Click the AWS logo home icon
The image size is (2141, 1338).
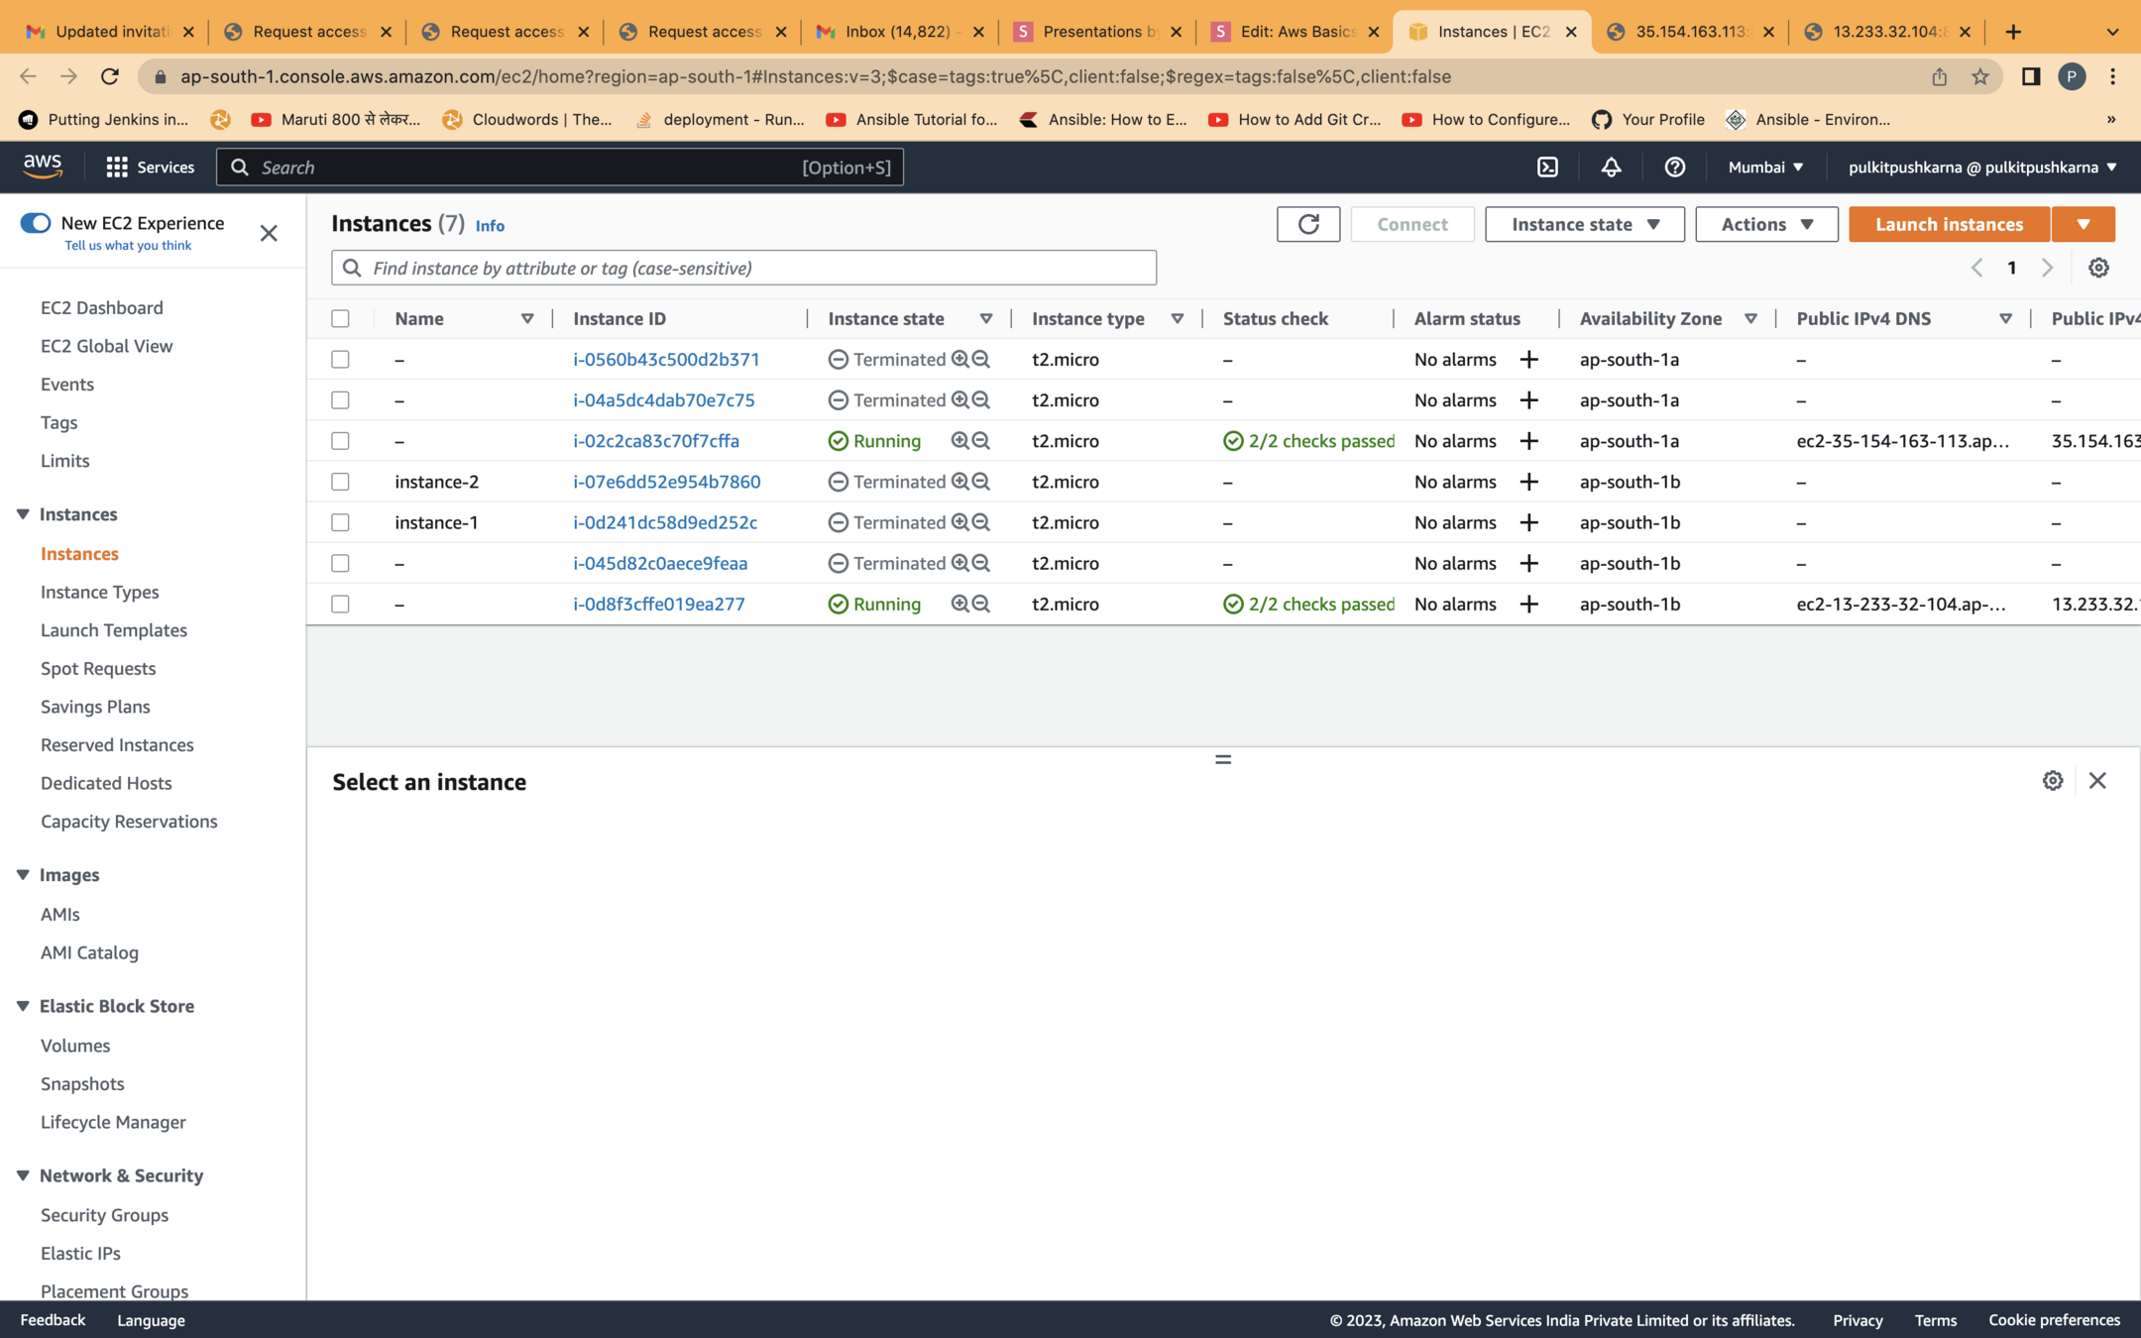click(x=43, y=167)
